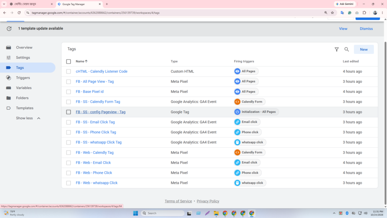Select checkbox for FB - Base Pixel id

69,92
